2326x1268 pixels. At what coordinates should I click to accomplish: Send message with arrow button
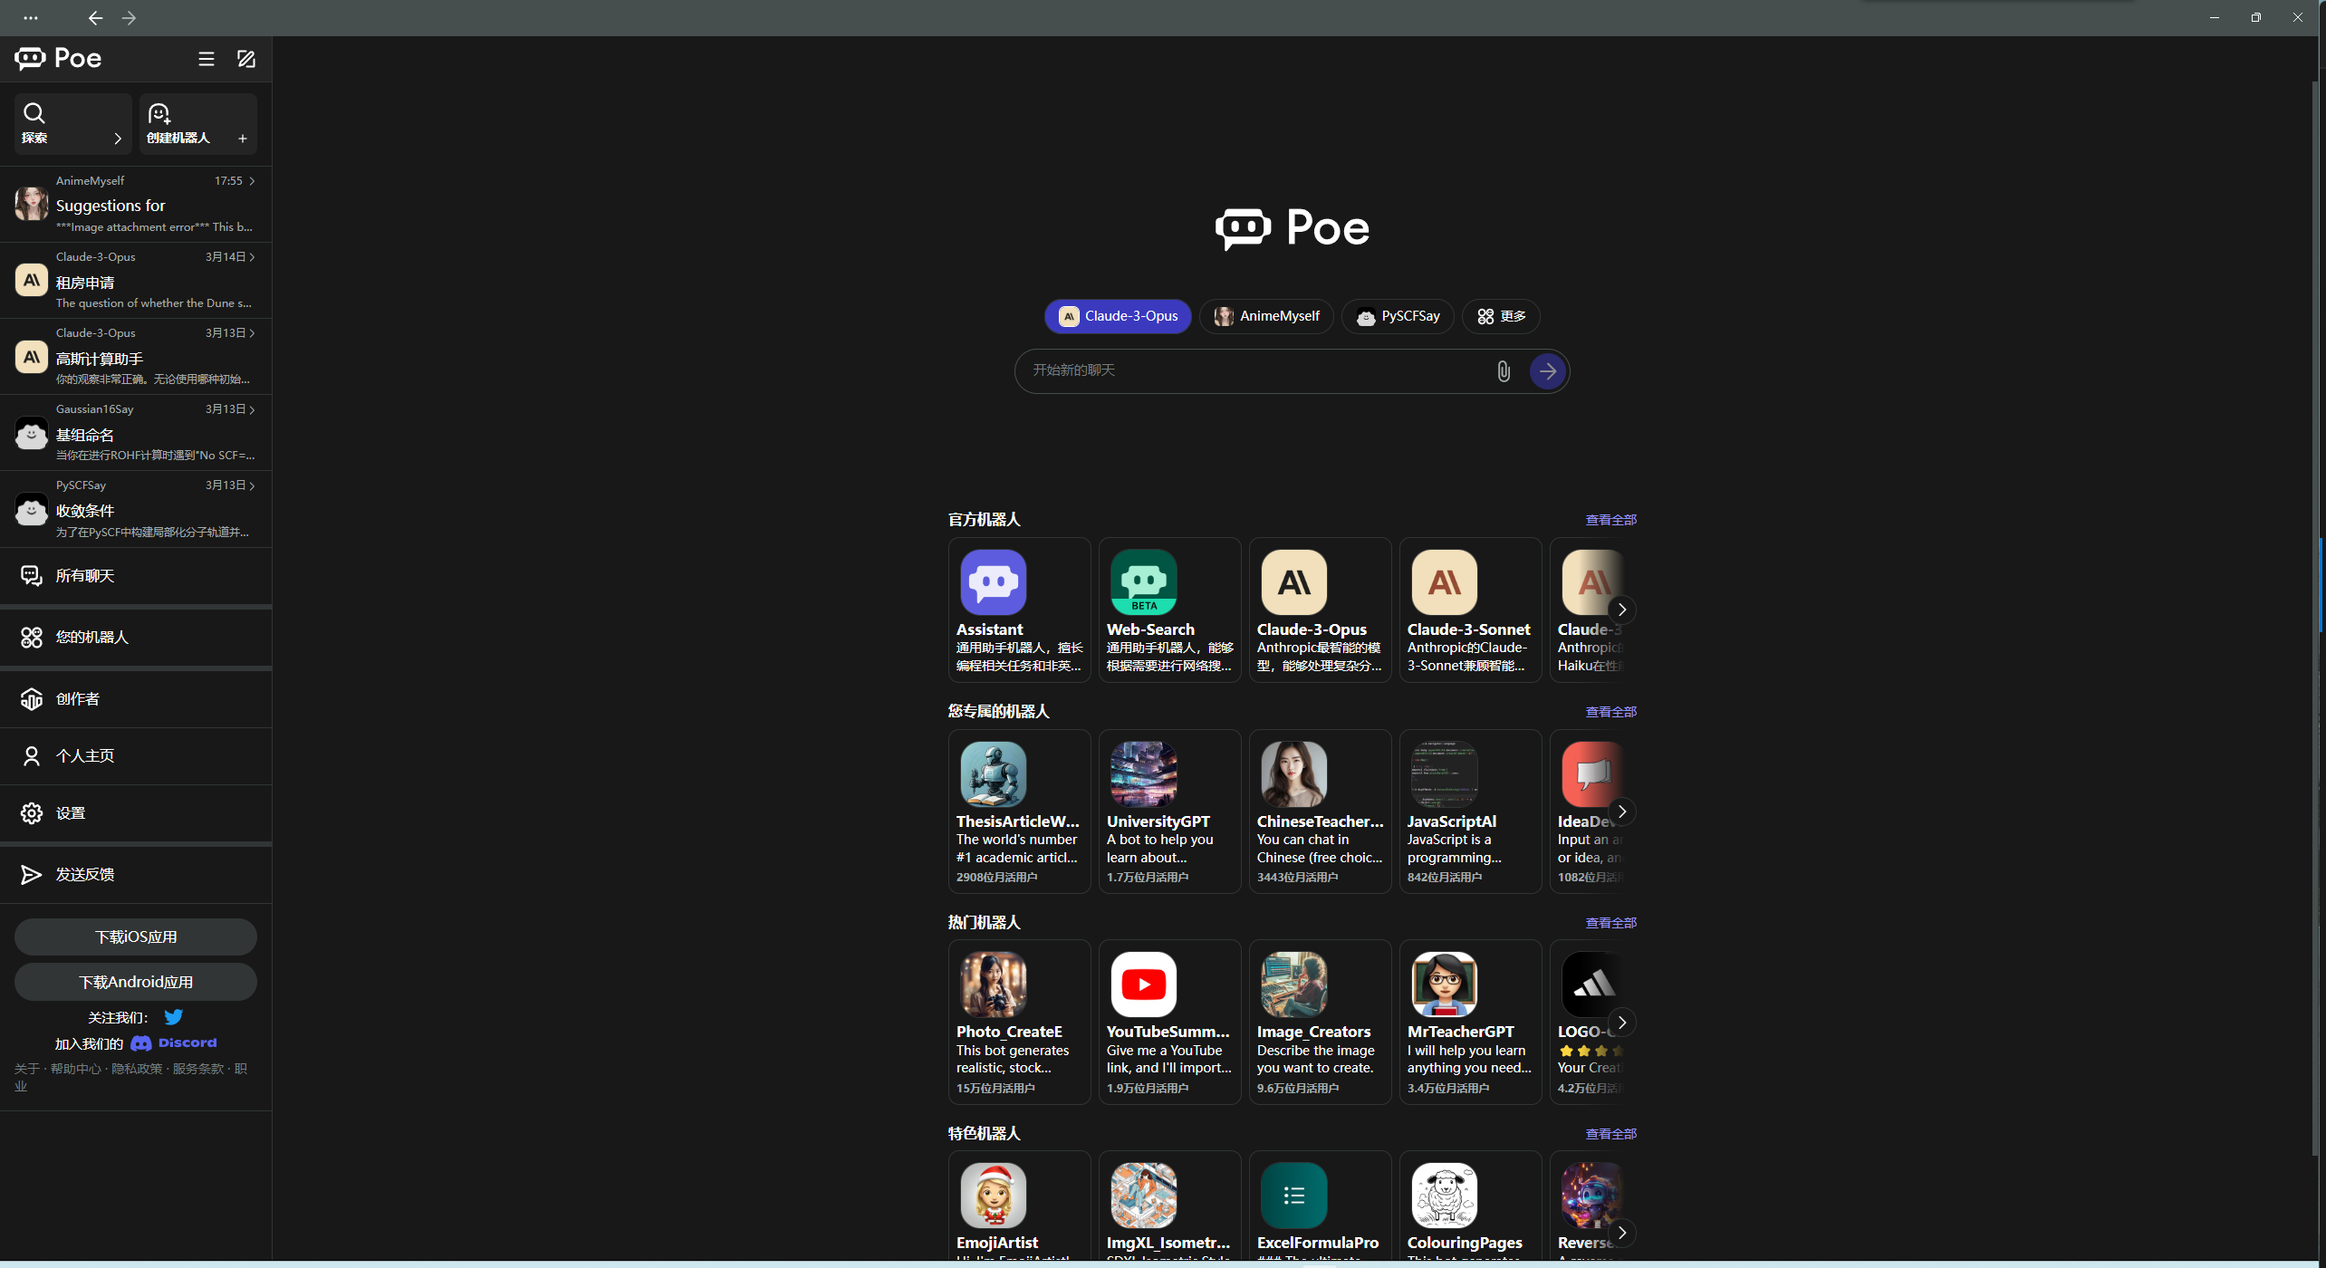pyautogui.click(x=1548, y=371)
